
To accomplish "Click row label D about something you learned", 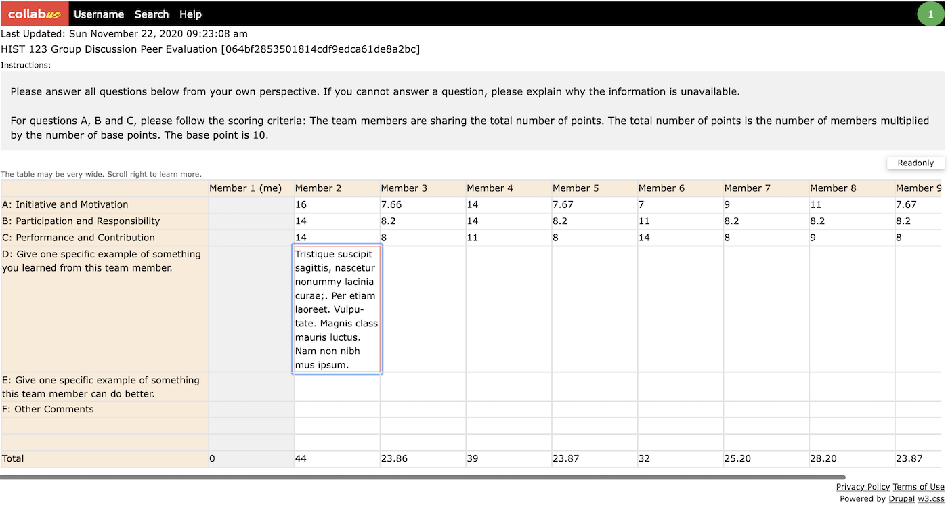I will [x=104, y=309].
